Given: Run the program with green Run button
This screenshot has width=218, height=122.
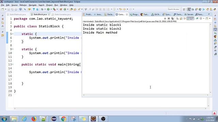Looking at the screenshot, I should point(48,9).
